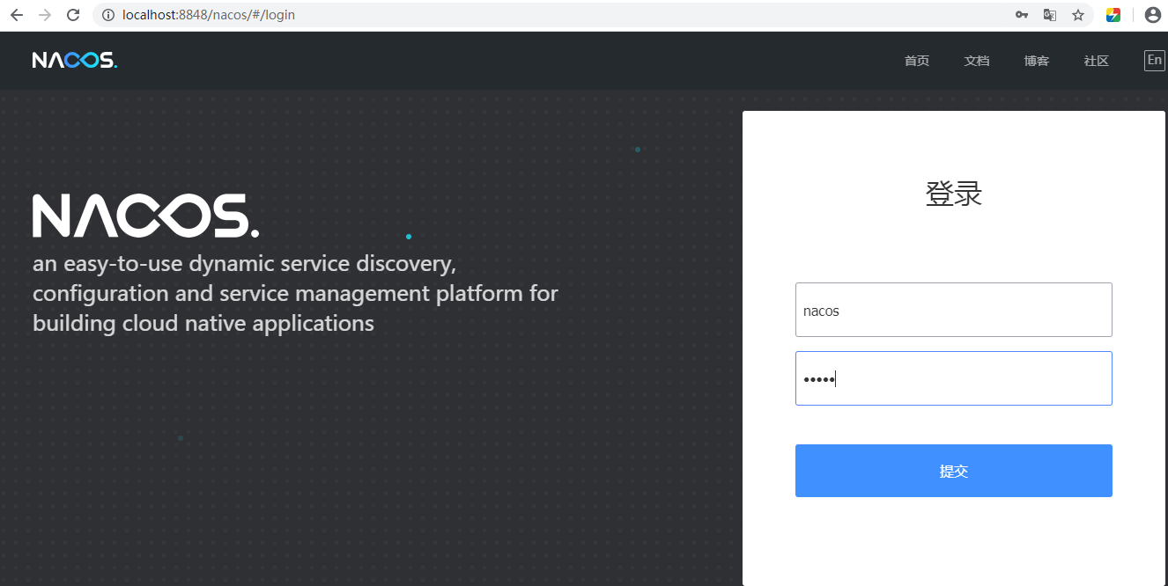Go back with the browser back arrow
Viewport: 1168px width, 586px height.
pos(17,15)
